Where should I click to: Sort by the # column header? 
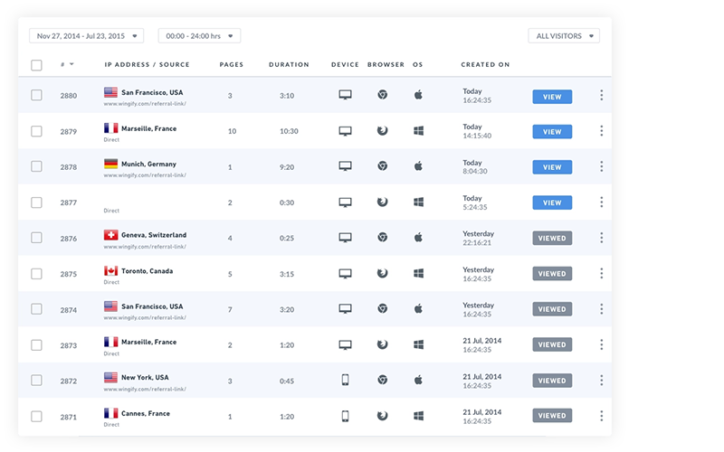(x=67, y=65)
